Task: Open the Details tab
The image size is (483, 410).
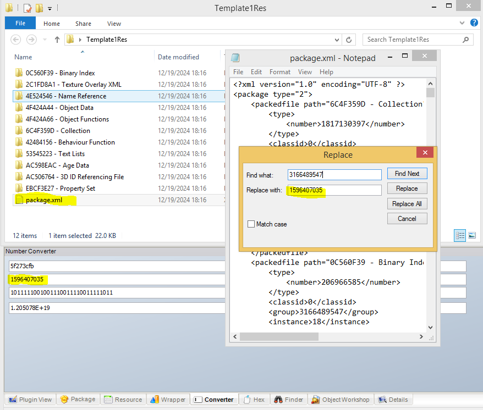Action: click(x=393, y=400)
